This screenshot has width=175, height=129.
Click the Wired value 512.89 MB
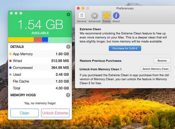60,61
